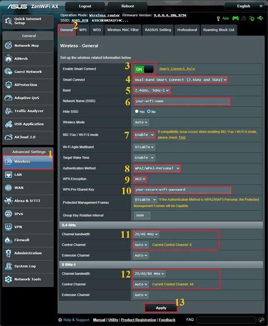
Task: Click the Network Tools icon
Action: tap(8, 280)
